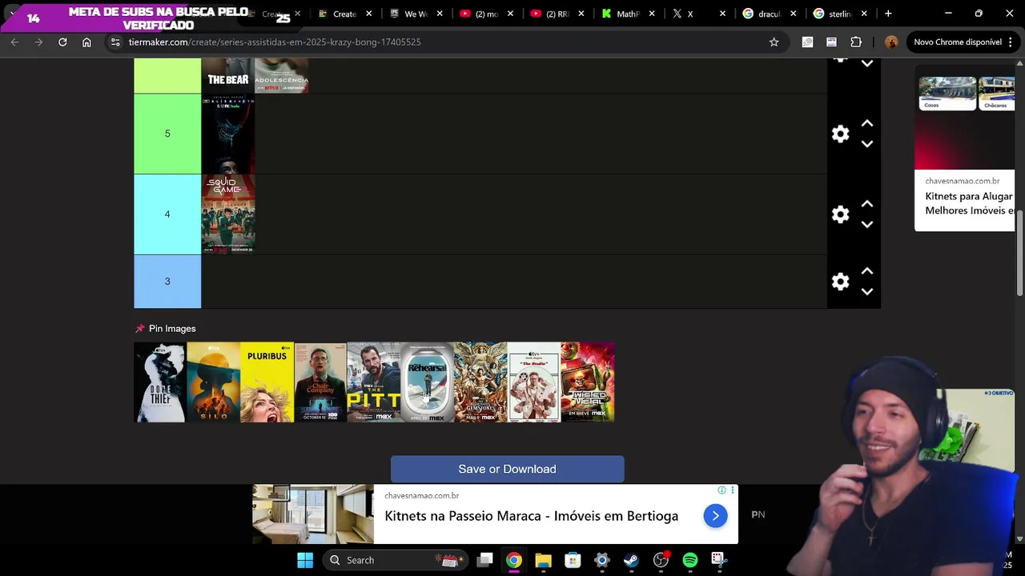Screen dimensions: 1025x576
Task: Pick the Dope Thief poster
Action: coord(160,382)
